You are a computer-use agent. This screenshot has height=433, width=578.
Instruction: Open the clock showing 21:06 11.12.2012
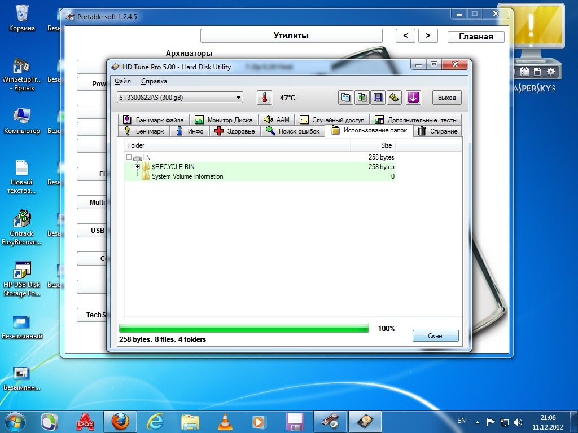548,422
